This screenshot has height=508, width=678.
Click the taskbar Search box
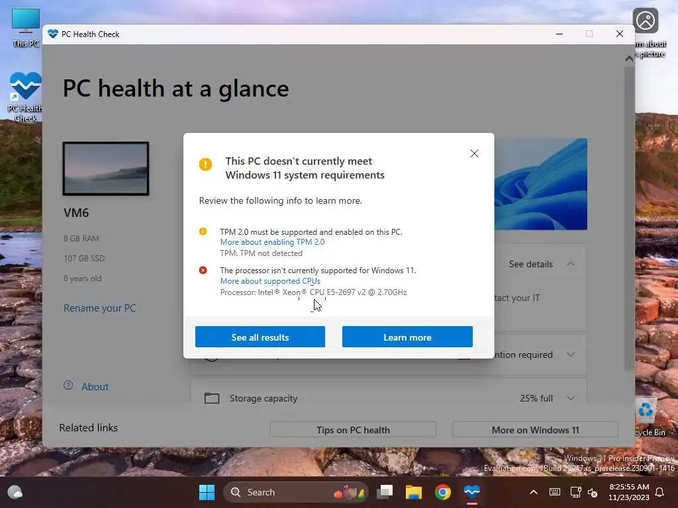tap(295, 492)
